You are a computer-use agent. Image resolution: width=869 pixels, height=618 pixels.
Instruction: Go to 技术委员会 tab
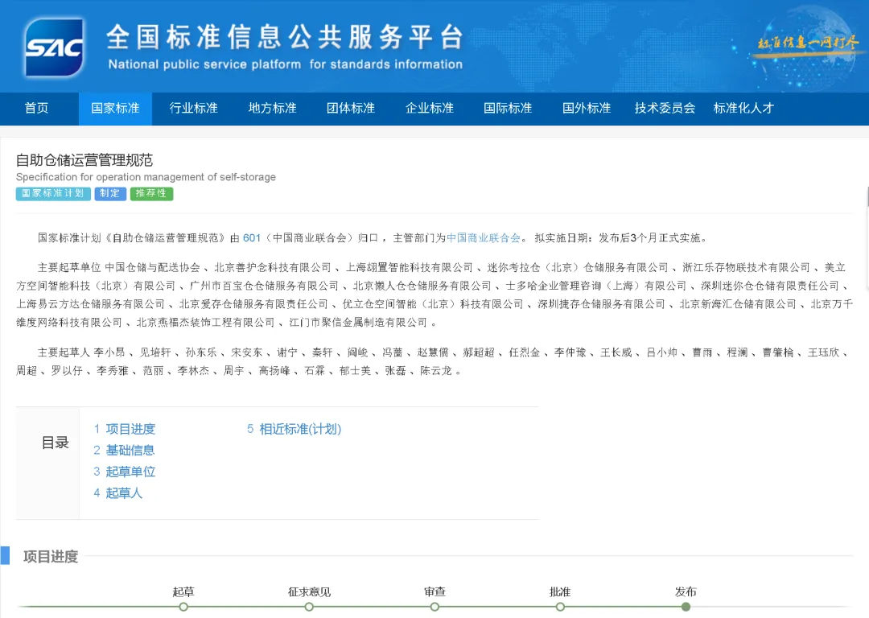[665, 108]
